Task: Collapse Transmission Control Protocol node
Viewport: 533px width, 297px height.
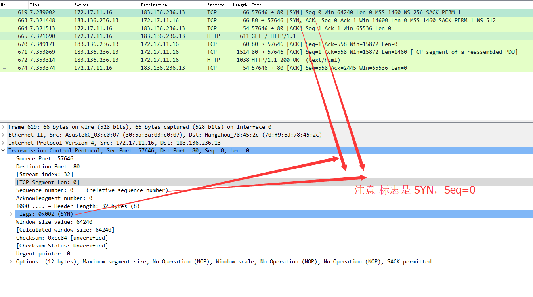Action: (x=4, y=151)
